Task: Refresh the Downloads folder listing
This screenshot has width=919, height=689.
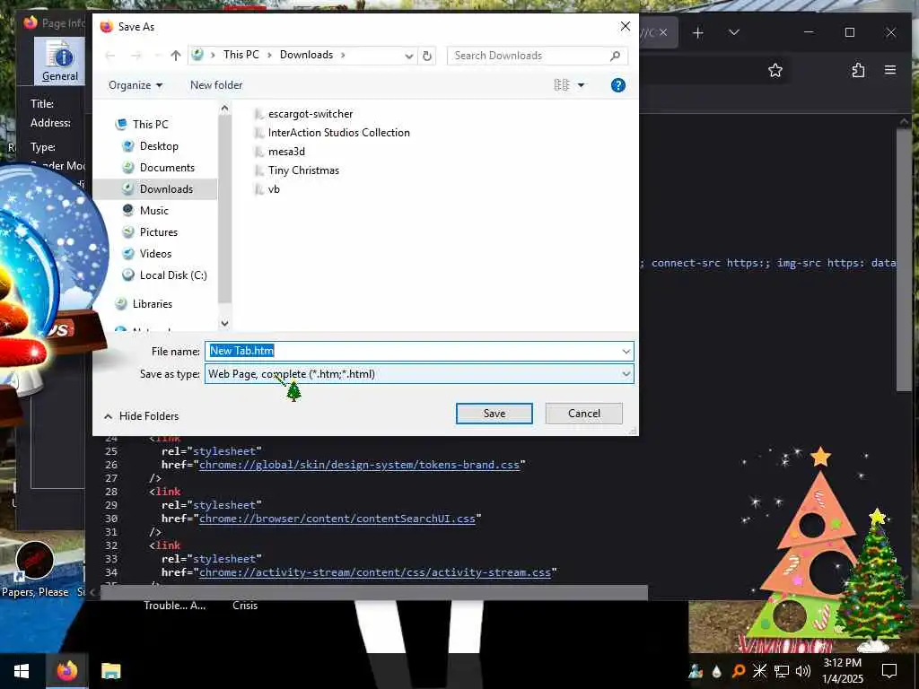Action: (x=427, y=56)
